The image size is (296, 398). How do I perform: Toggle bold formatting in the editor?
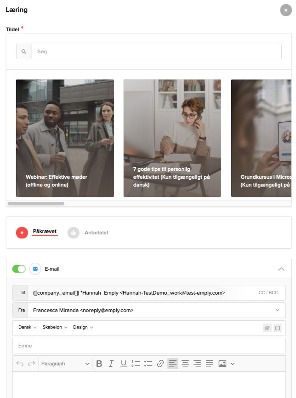(99, 364)
